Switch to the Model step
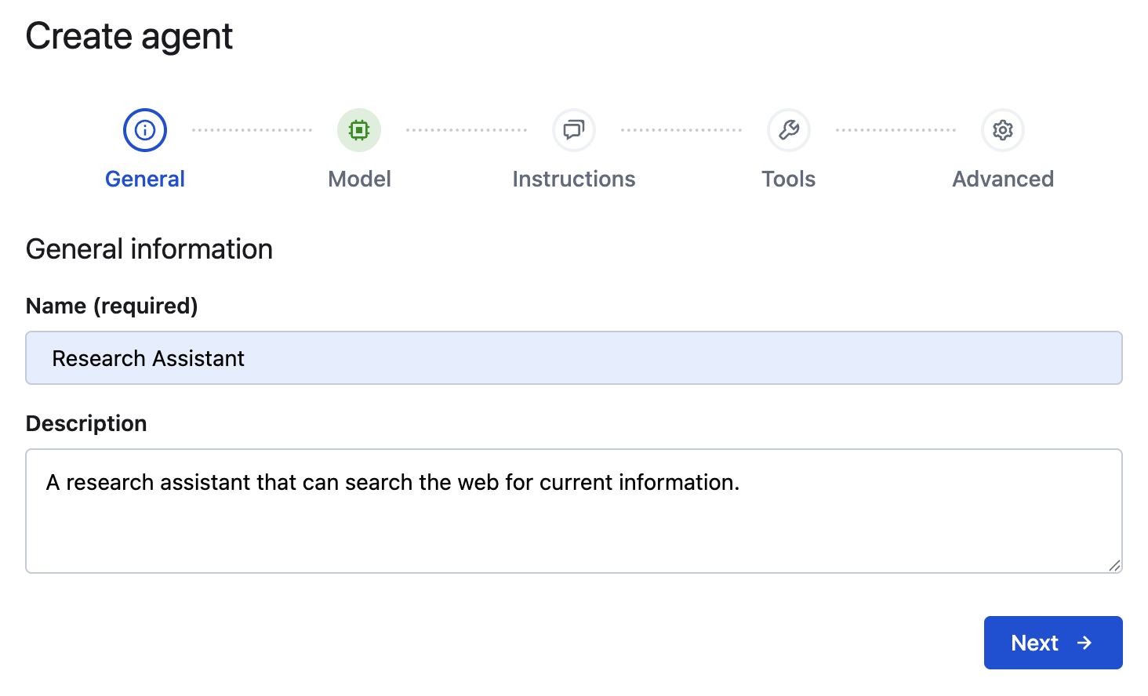 (358, 179)
